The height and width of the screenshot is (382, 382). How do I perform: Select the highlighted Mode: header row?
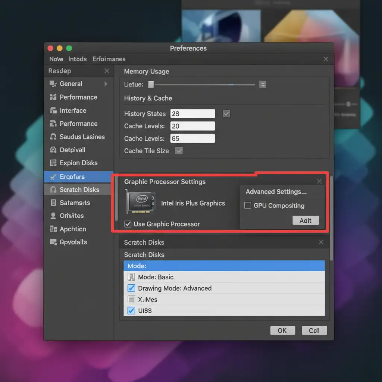224,266
